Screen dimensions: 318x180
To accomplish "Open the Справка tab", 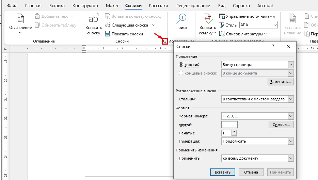I will [241, 6].
